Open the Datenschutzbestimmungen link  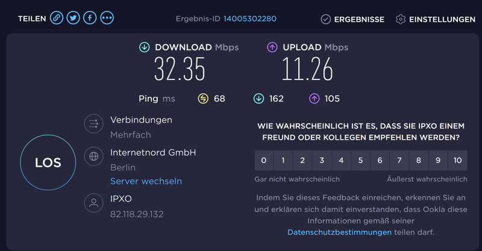pos(339,232)
